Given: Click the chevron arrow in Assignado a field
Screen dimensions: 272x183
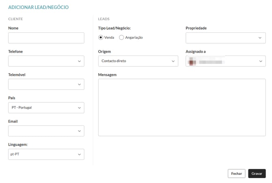Looking at the screenshot, I should (x=261, y=61).
